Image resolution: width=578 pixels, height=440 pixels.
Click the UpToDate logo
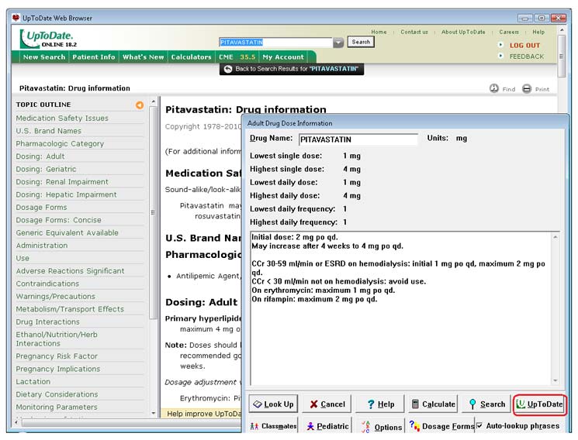(x=48, y=39)
